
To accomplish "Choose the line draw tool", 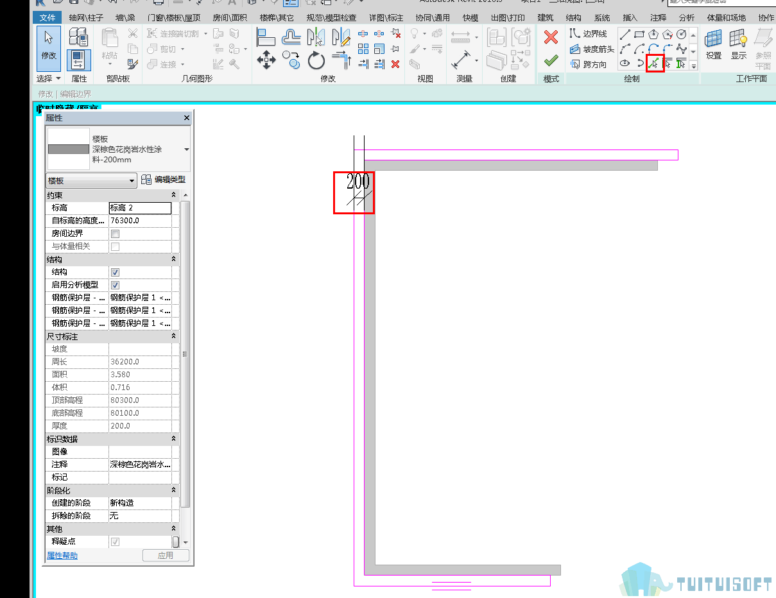I will pos(625,34).
